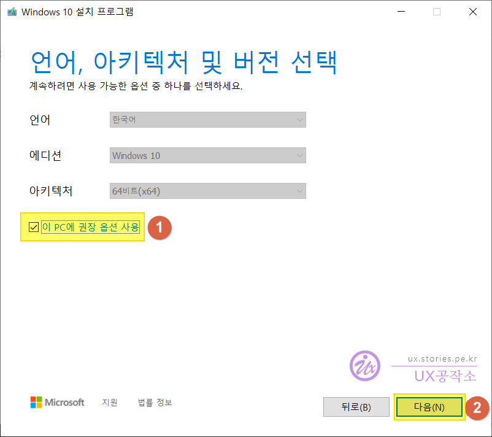Image resolution: width=492 pixels, height=437 pixels.
Task: Click the Windows 10 setup icon in title bar
Action: (x=11, y=12)
